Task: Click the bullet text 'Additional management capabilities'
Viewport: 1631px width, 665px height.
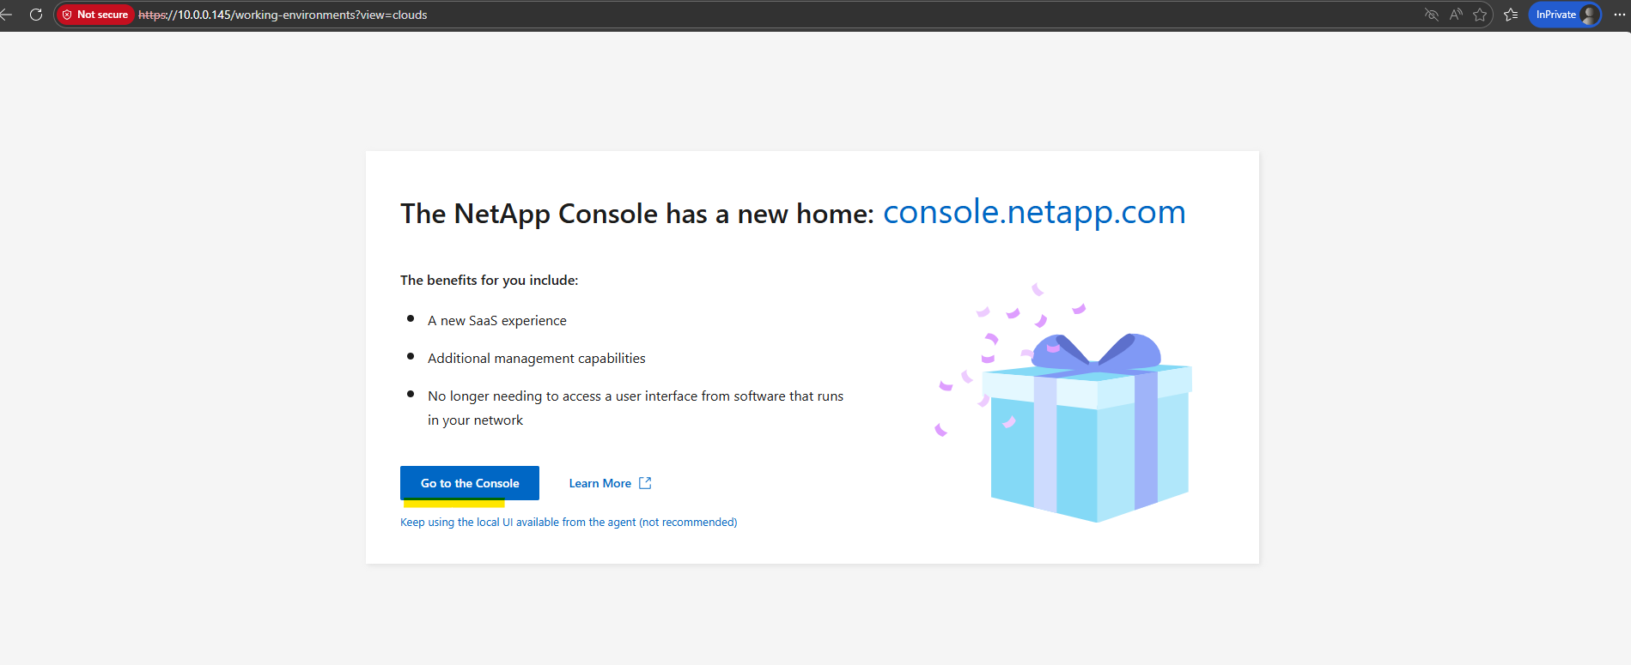Action: click(537, 358)
